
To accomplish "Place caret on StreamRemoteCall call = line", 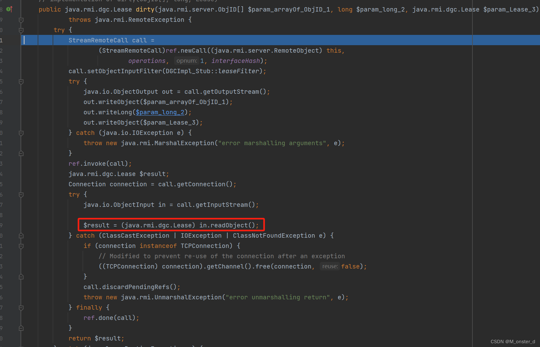I will pos(111,40).
